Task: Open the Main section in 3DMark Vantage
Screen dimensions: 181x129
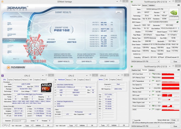Action: [9, 23]
